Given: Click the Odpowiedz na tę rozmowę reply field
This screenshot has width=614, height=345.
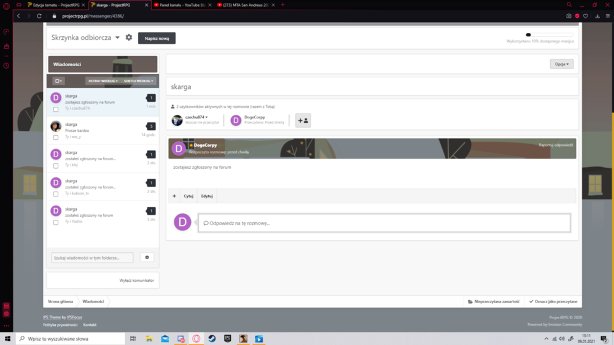Looking at the screenshot, I should click(384, 223).
